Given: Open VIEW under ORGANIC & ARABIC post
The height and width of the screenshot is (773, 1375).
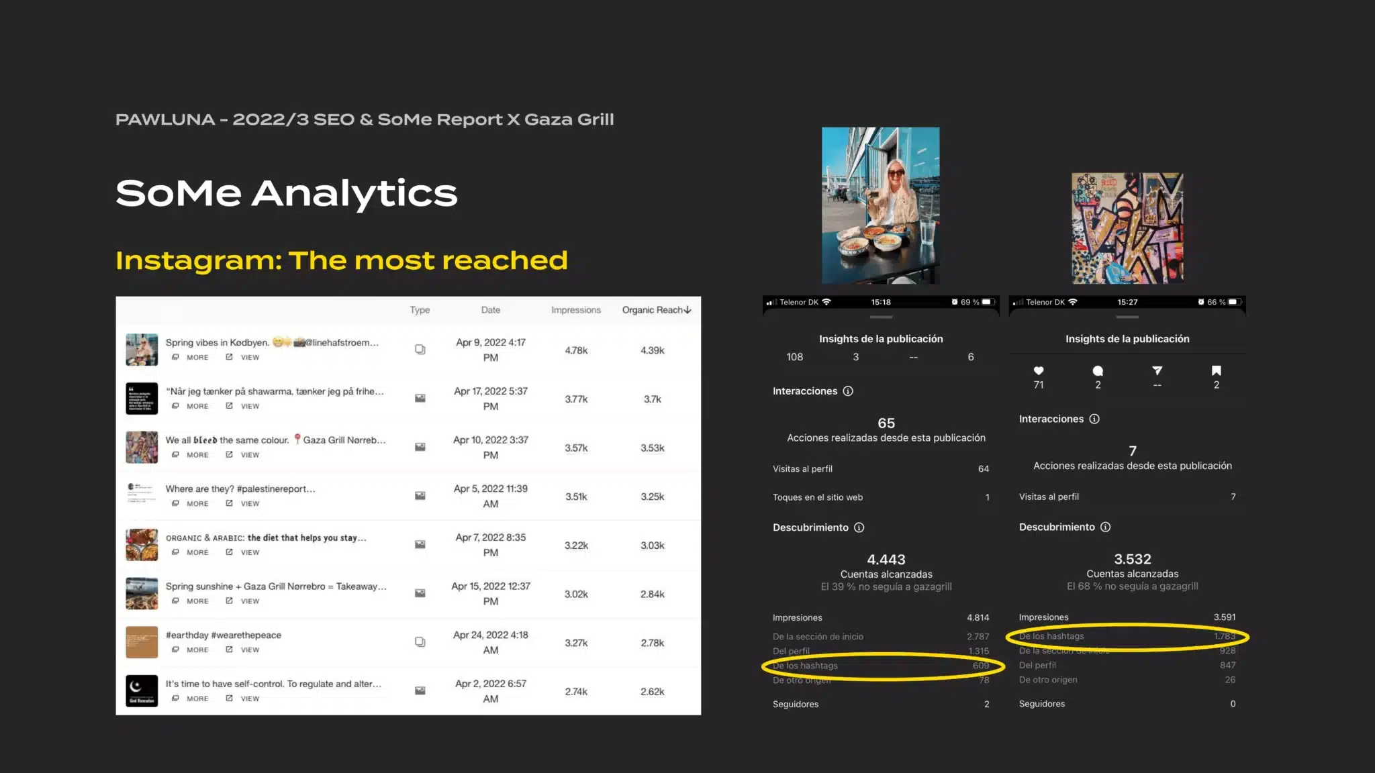Looking at the screenshot, I should coord(243,553).
